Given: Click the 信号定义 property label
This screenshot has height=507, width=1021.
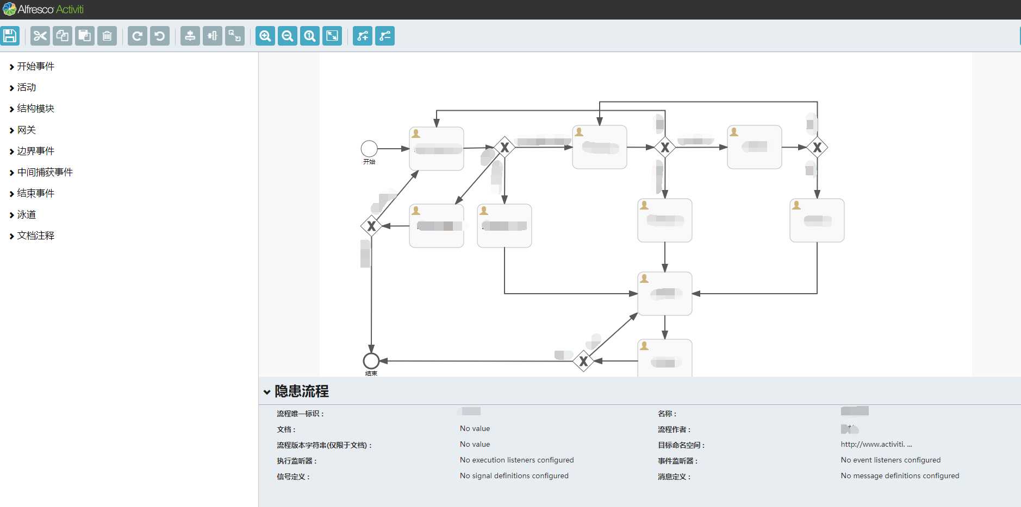Looking at the screenshot, I should click(293, 477).
